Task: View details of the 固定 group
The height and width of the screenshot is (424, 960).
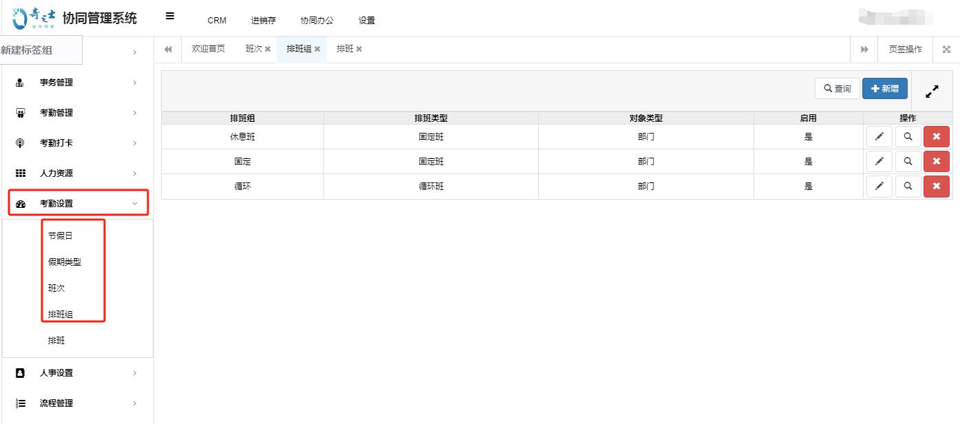Action: point(908,161)
